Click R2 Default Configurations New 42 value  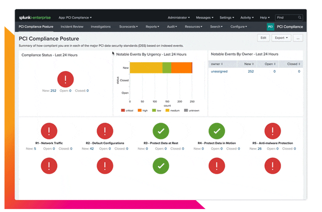tap(92, 149)
